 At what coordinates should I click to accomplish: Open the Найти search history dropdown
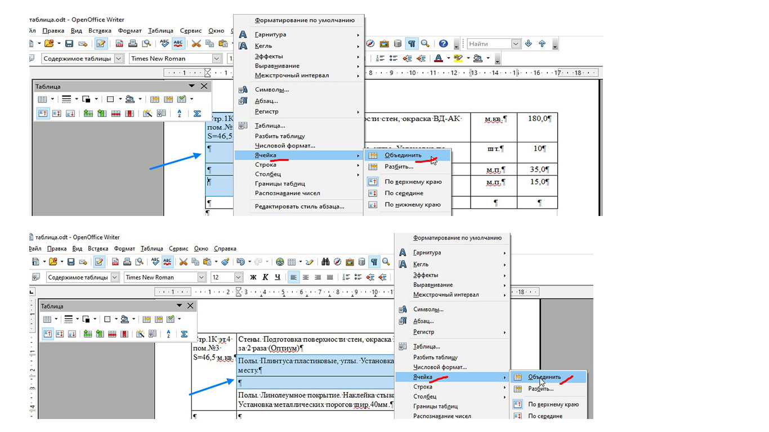tap(516, 43)
